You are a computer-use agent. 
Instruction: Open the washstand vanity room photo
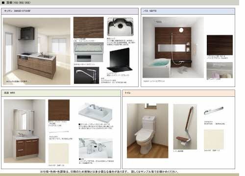point(24,131)
